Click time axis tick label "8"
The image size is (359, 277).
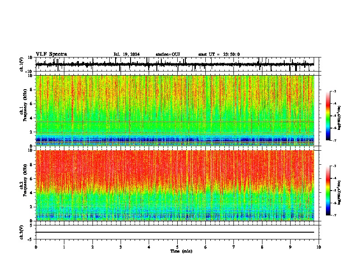[262, 247]
